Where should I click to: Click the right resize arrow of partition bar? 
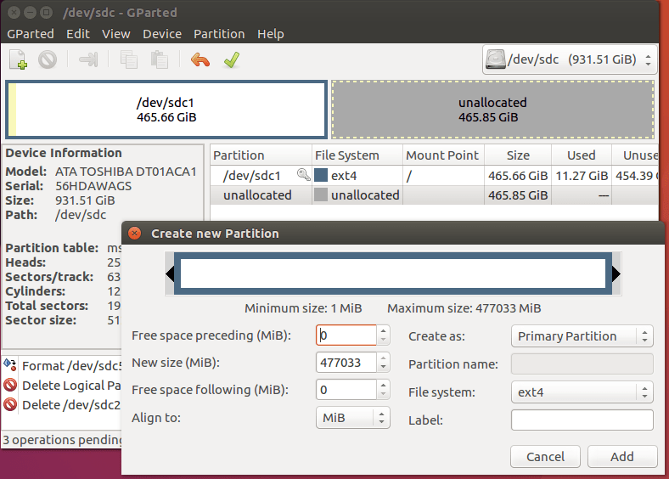[616, 273]
